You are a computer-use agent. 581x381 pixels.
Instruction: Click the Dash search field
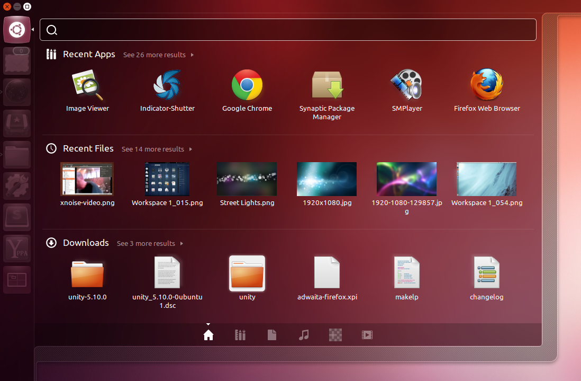click(288, 30)
